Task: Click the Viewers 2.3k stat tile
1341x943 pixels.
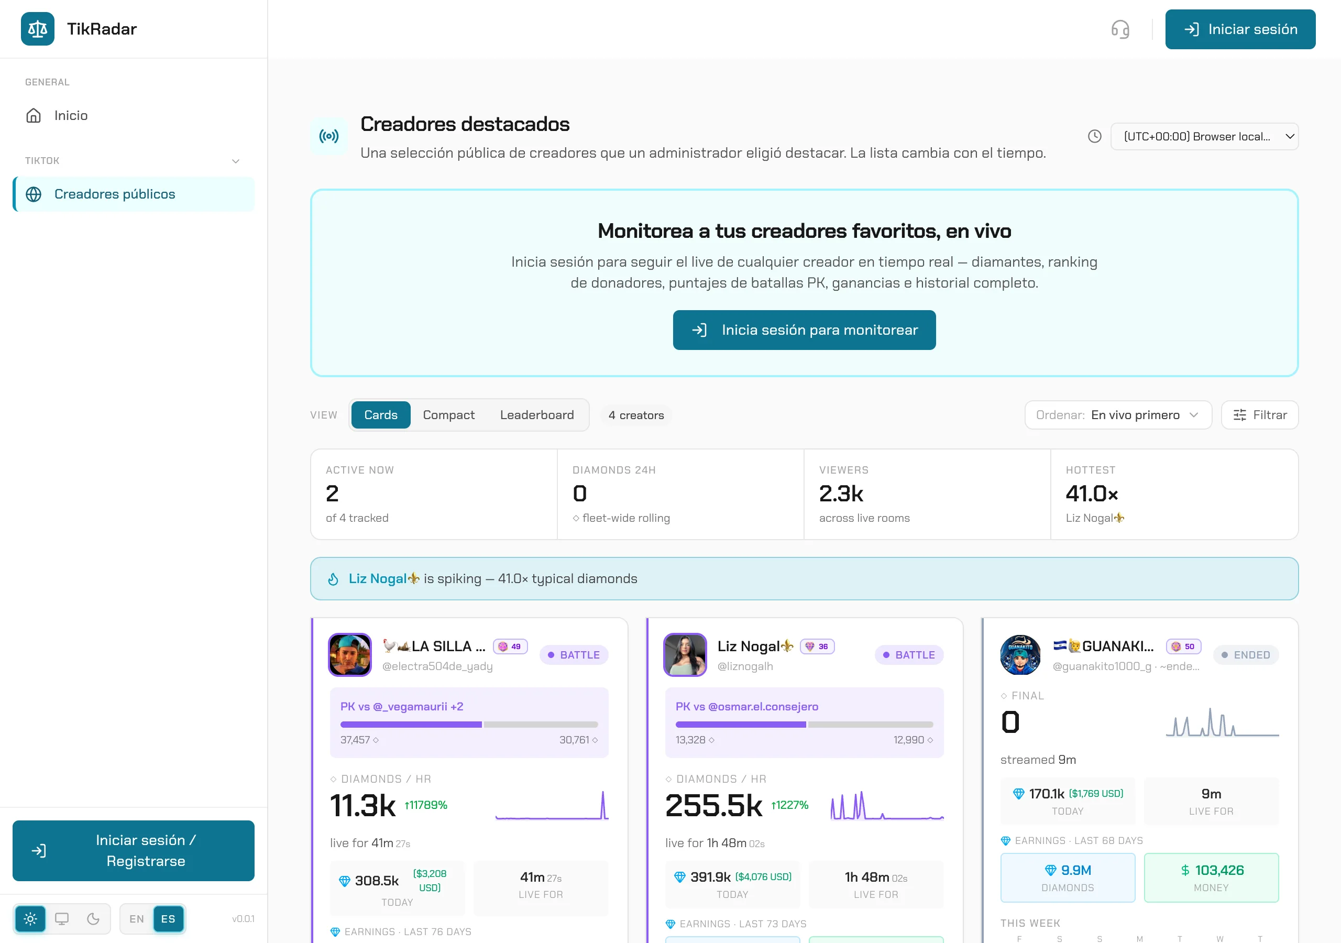Action: [x=927, y=494]
